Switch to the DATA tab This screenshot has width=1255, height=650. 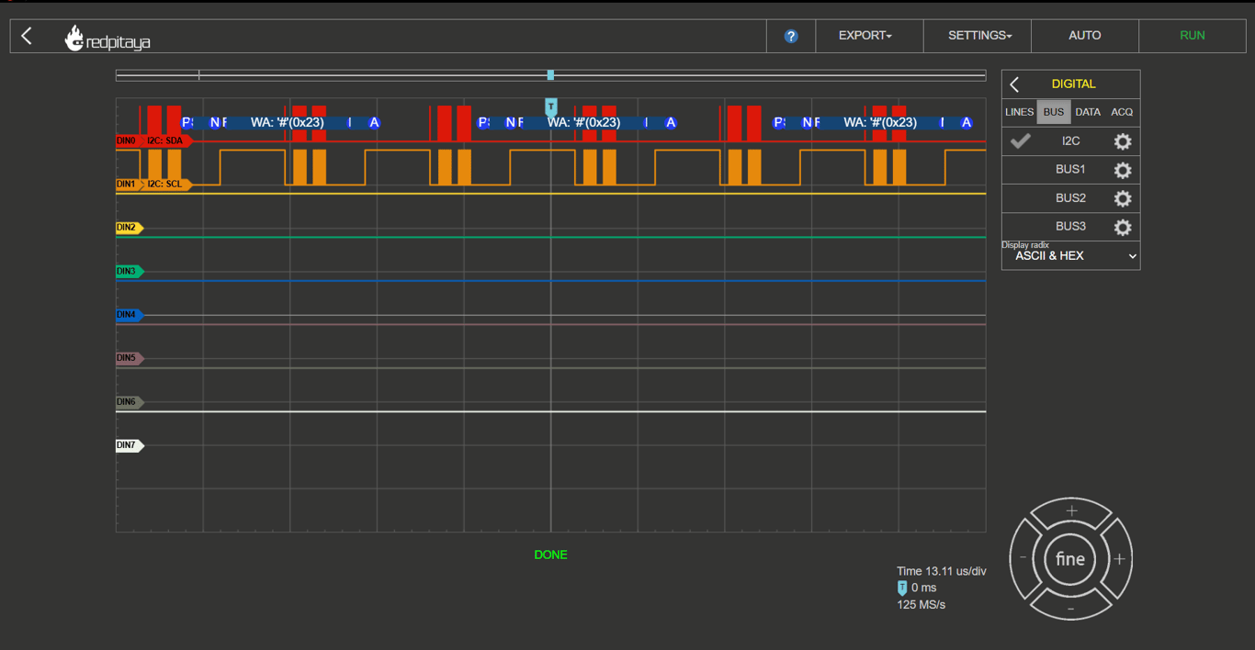(1088, 112)
